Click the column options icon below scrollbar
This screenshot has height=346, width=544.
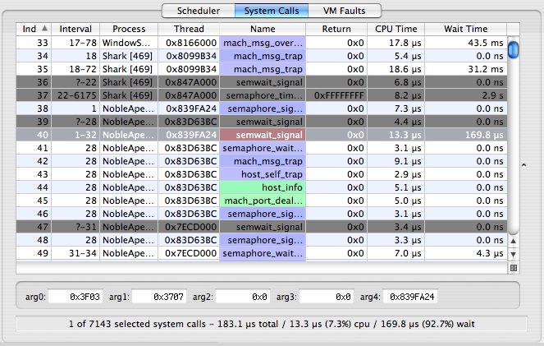[x=514, y=267]
